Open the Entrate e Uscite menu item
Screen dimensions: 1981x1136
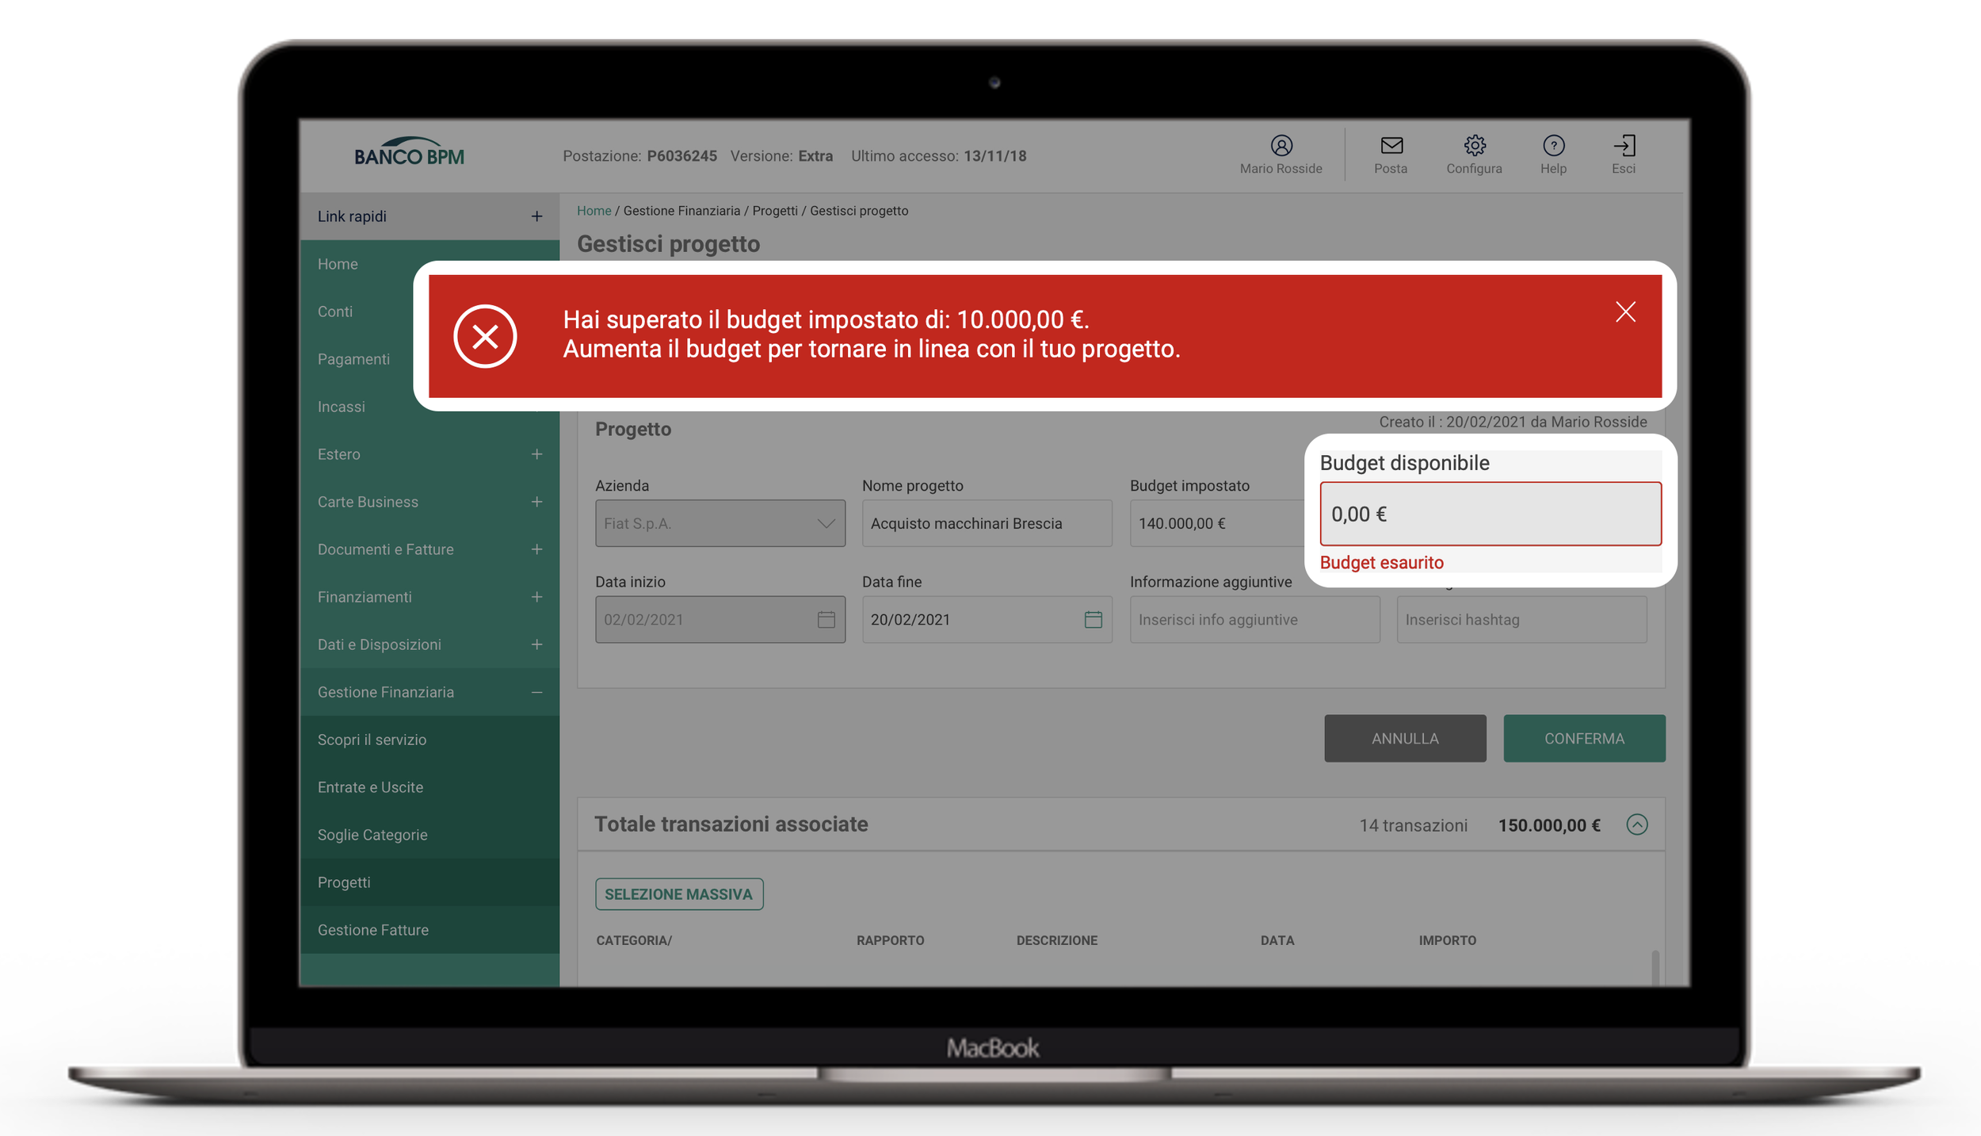(x=370, y=787)
